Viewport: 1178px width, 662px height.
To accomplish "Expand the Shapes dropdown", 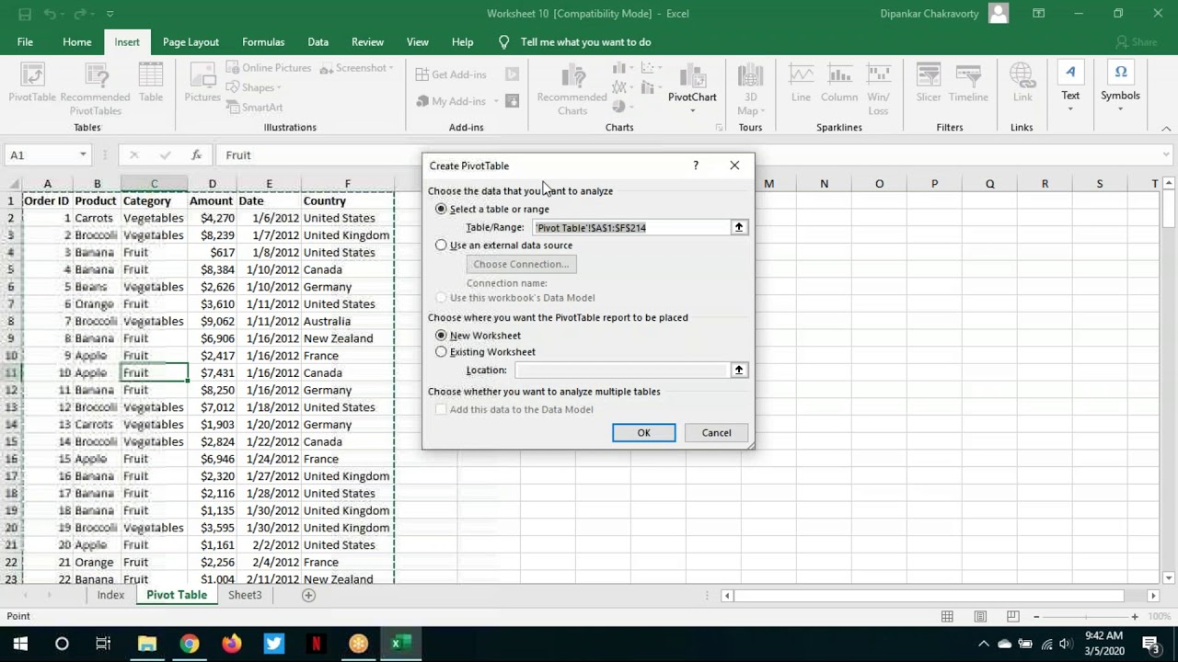I will click(280, 88).
